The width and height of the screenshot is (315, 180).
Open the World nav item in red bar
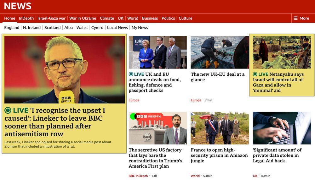(133, 18)
